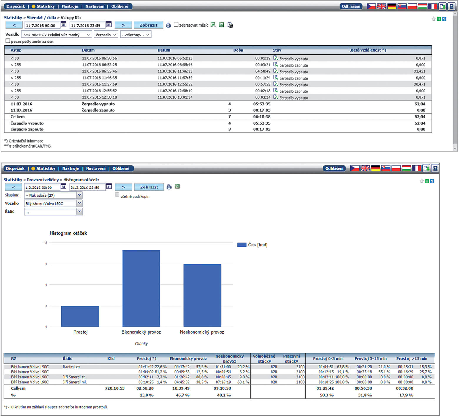Click the Prostoj histogram bar
This screenshot has width=459, height=417.
pyautogui.click(x=80, y=316)
